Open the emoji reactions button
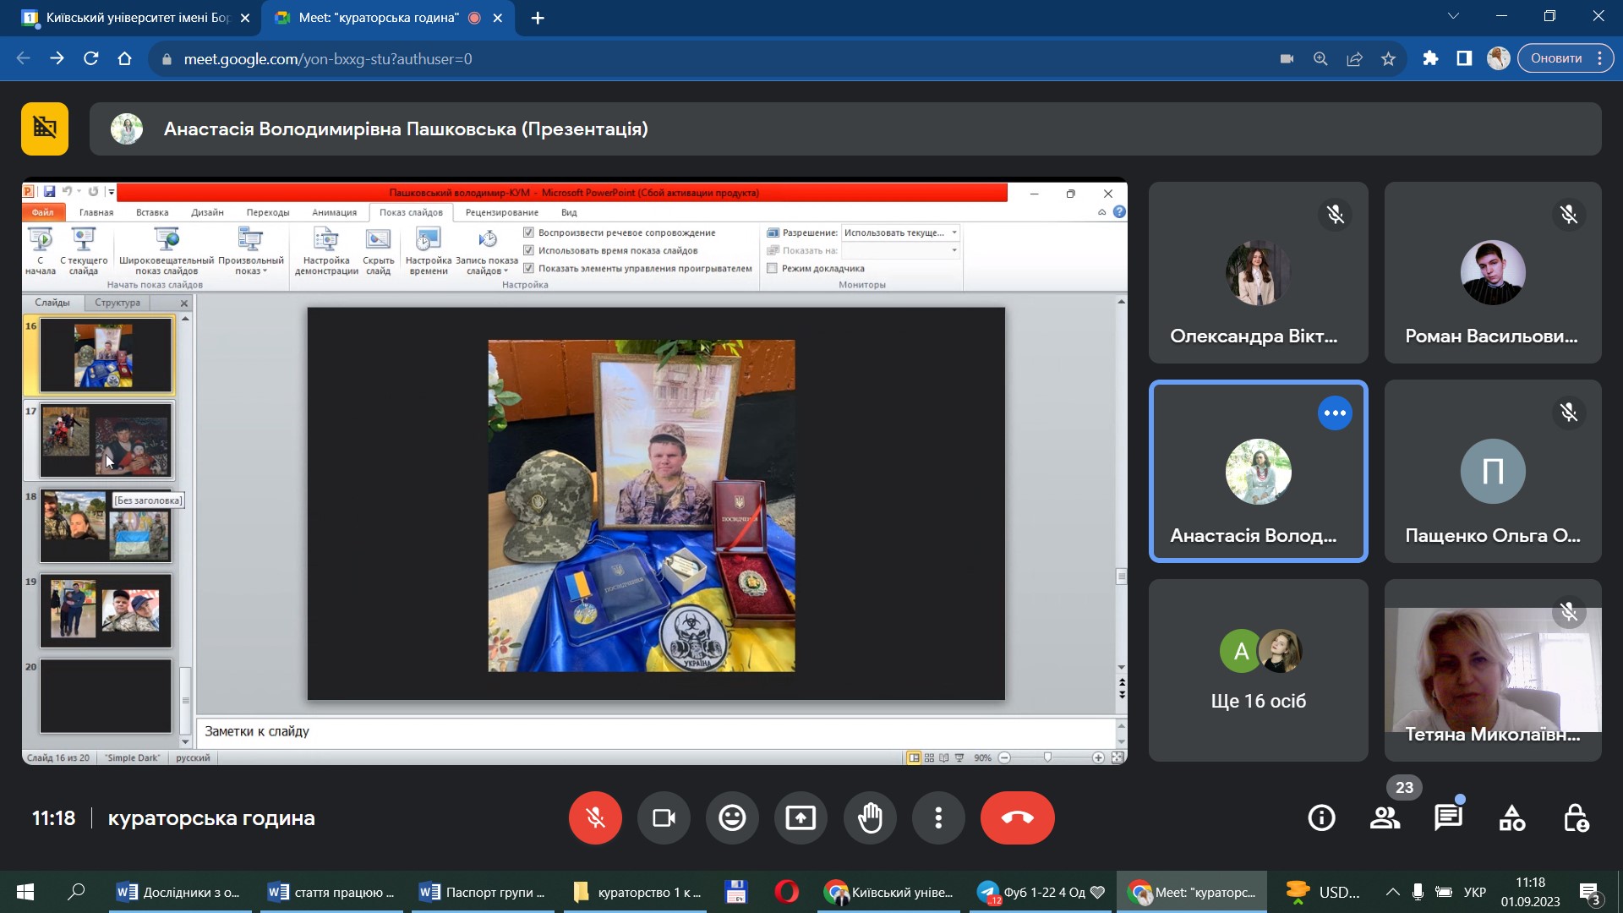Screen dimensions: 1623x913 [x=732, y=817]
